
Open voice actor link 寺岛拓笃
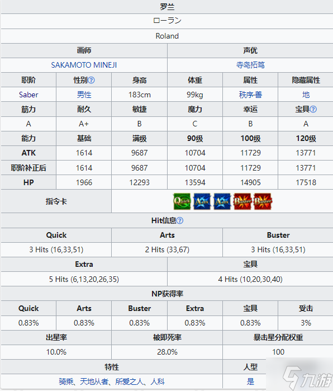(250, 65)
